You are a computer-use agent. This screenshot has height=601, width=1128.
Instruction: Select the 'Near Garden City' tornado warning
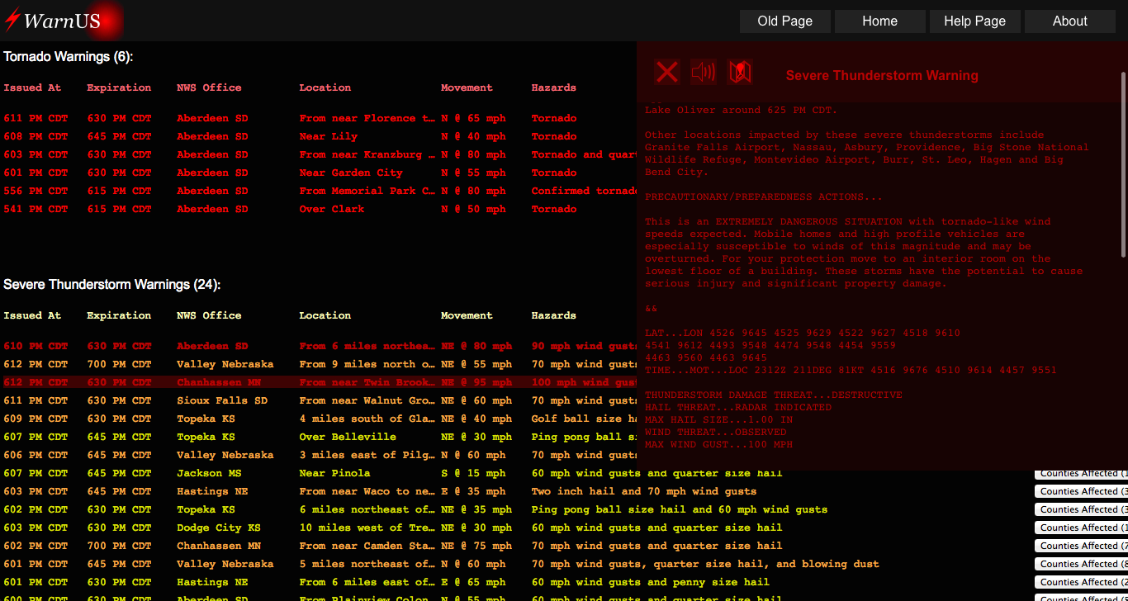click(351, 173)
